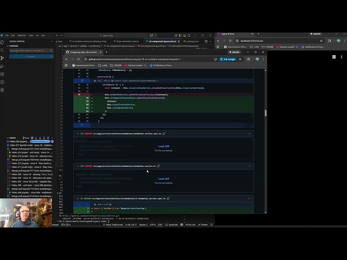Collapse the Graph section in Source Control
Image resolution: width=347 pixels, height=260 pixels.
[x=8, y=138]
